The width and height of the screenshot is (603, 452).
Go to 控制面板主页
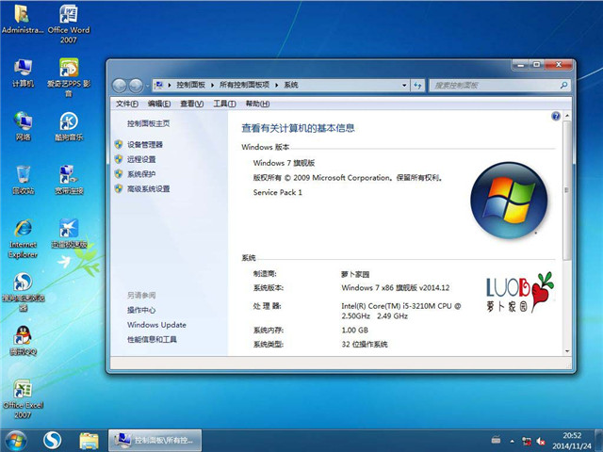tap(149, 123)
